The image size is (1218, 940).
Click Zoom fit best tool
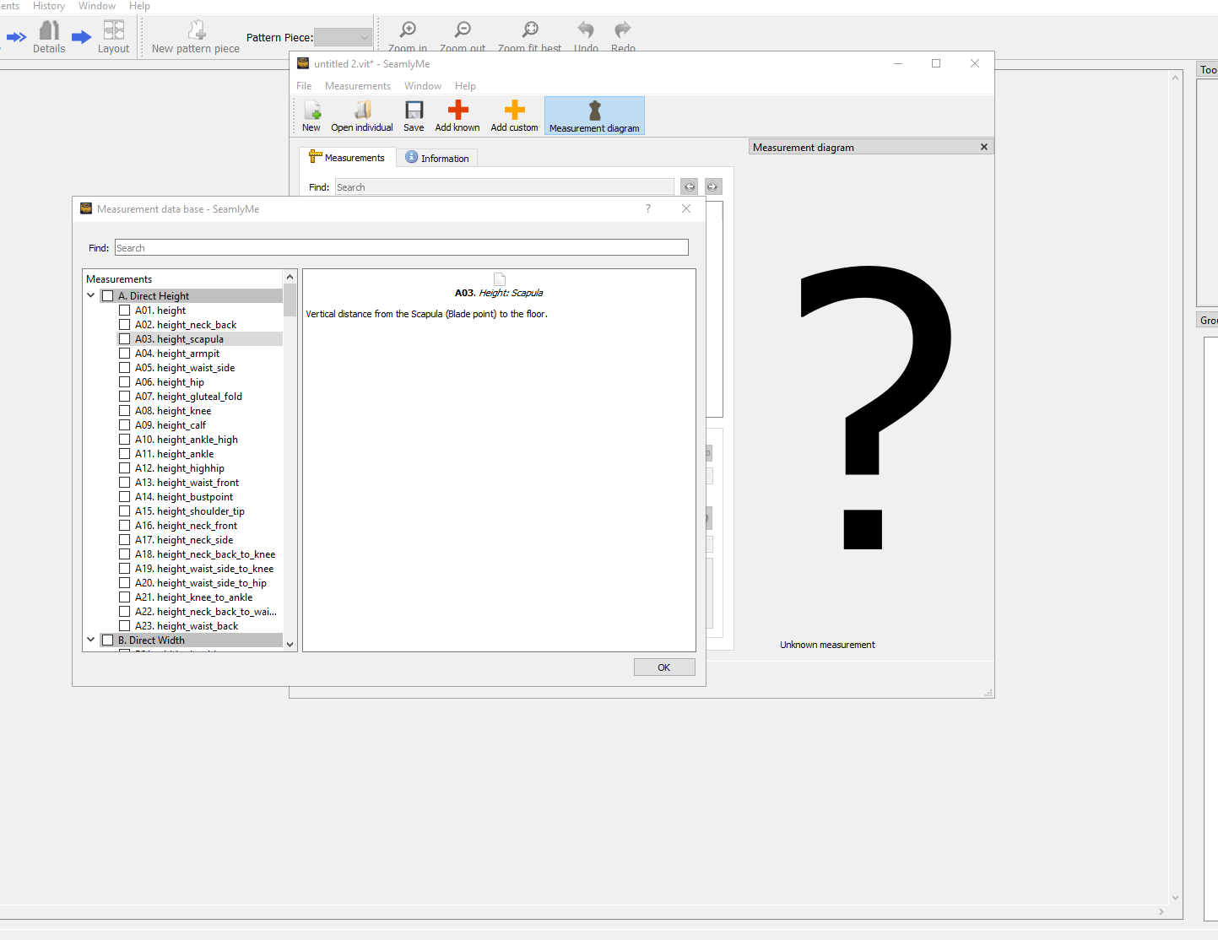tap(529, 36)
